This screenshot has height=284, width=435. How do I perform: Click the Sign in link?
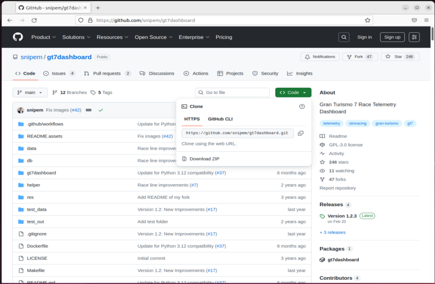coord(364,37)
